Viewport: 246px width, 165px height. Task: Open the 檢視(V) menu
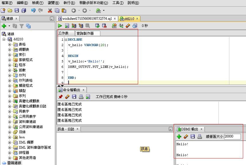(38, 3)
